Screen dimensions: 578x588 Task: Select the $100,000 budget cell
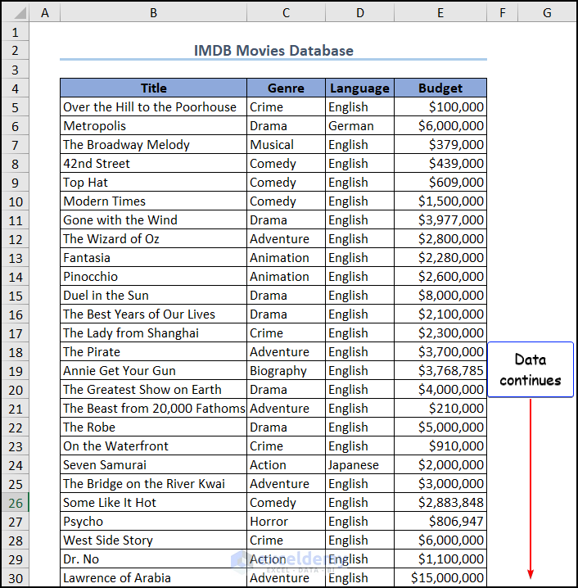[440, 107]
